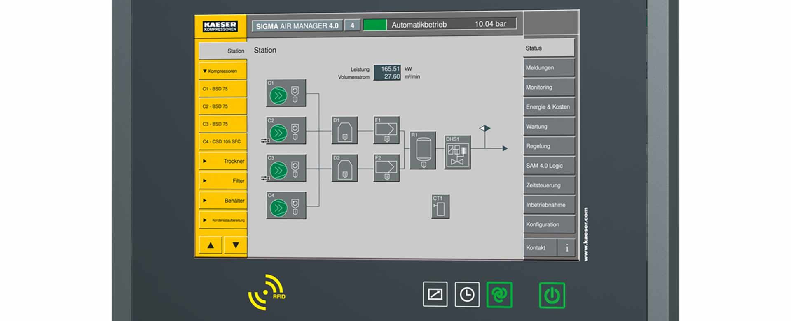The height and width of the screenshot is (321, 791).
Task: Select dryer D1 icon in diagram
Action: 344,130
